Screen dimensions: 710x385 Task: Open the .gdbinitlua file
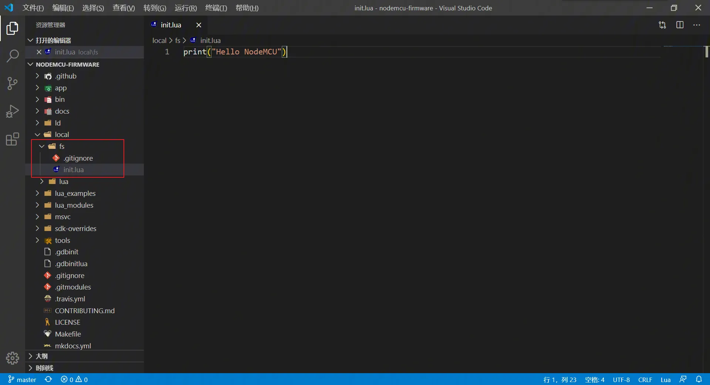pos(84,264)
